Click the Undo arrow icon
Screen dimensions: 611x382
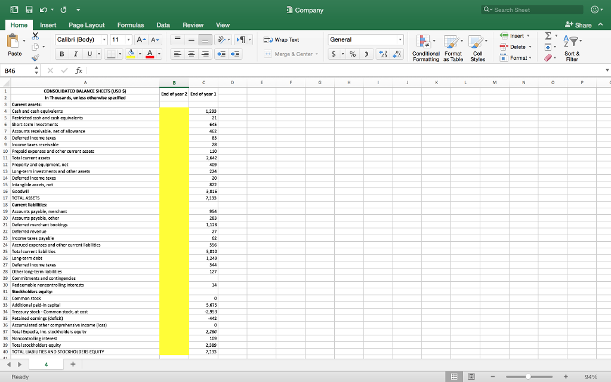coord(43,10)
